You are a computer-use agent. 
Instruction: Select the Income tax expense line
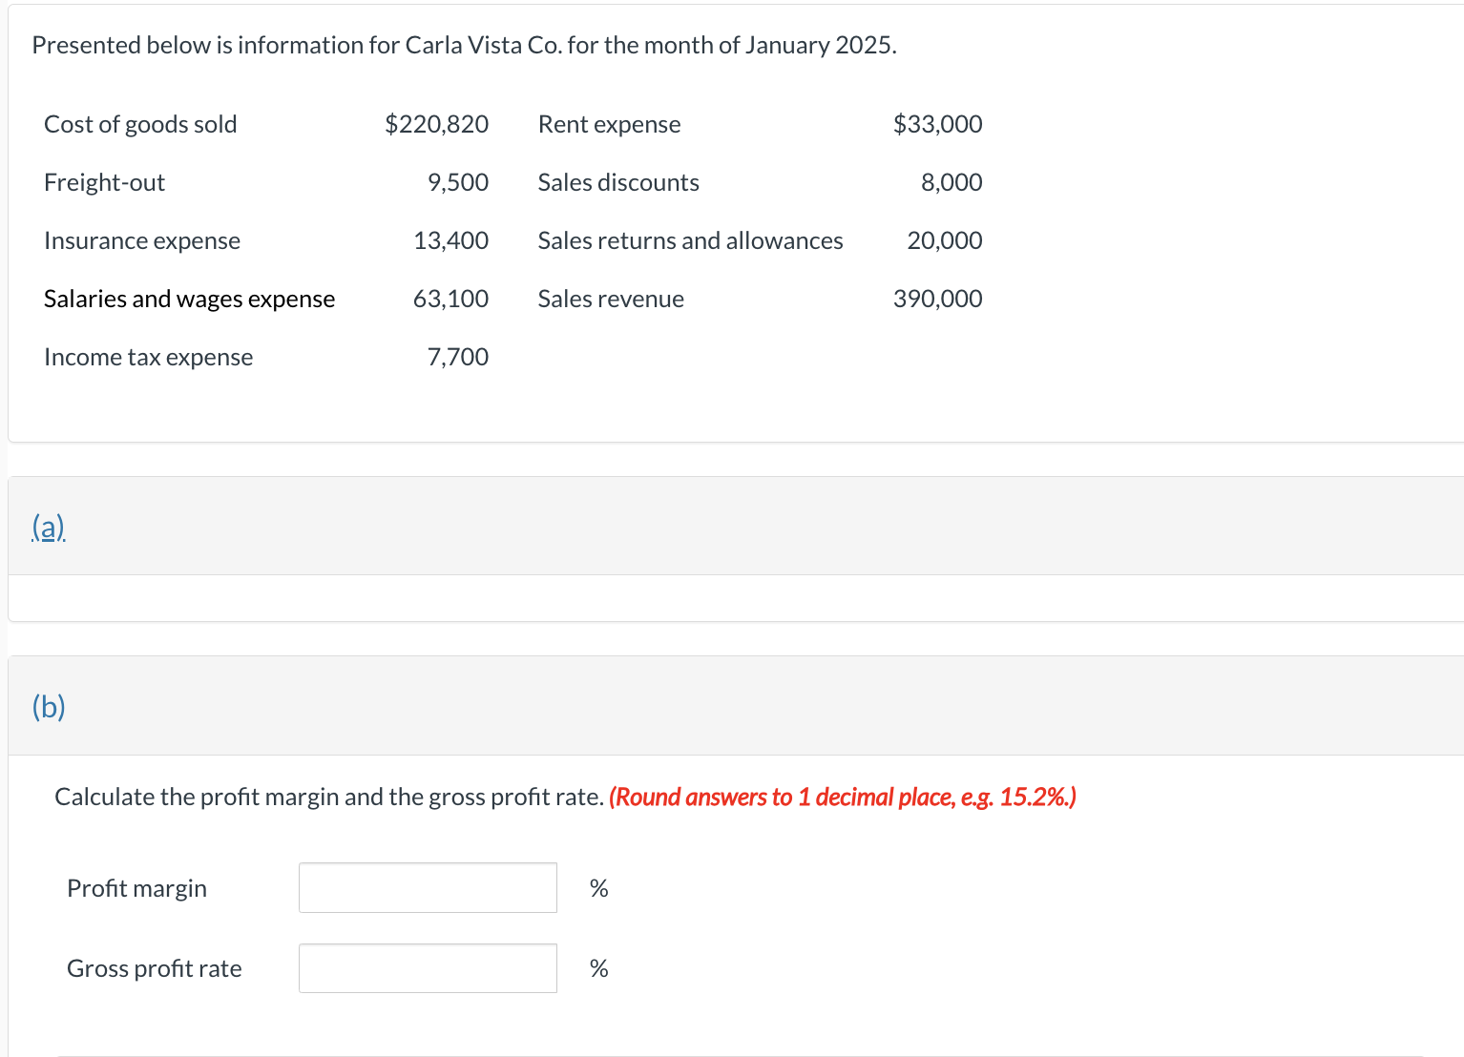coord(148,357)
